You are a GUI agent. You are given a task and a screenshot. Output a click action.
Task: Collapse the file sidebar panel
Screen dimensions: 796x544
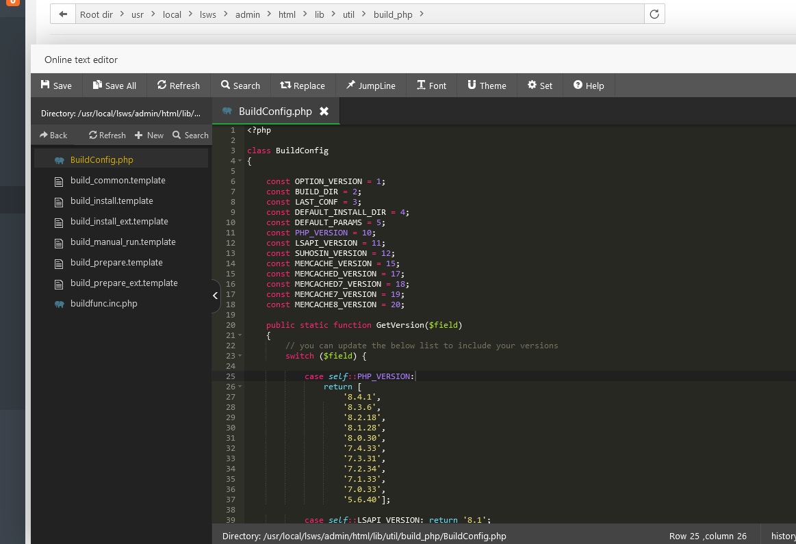[215, 296]
